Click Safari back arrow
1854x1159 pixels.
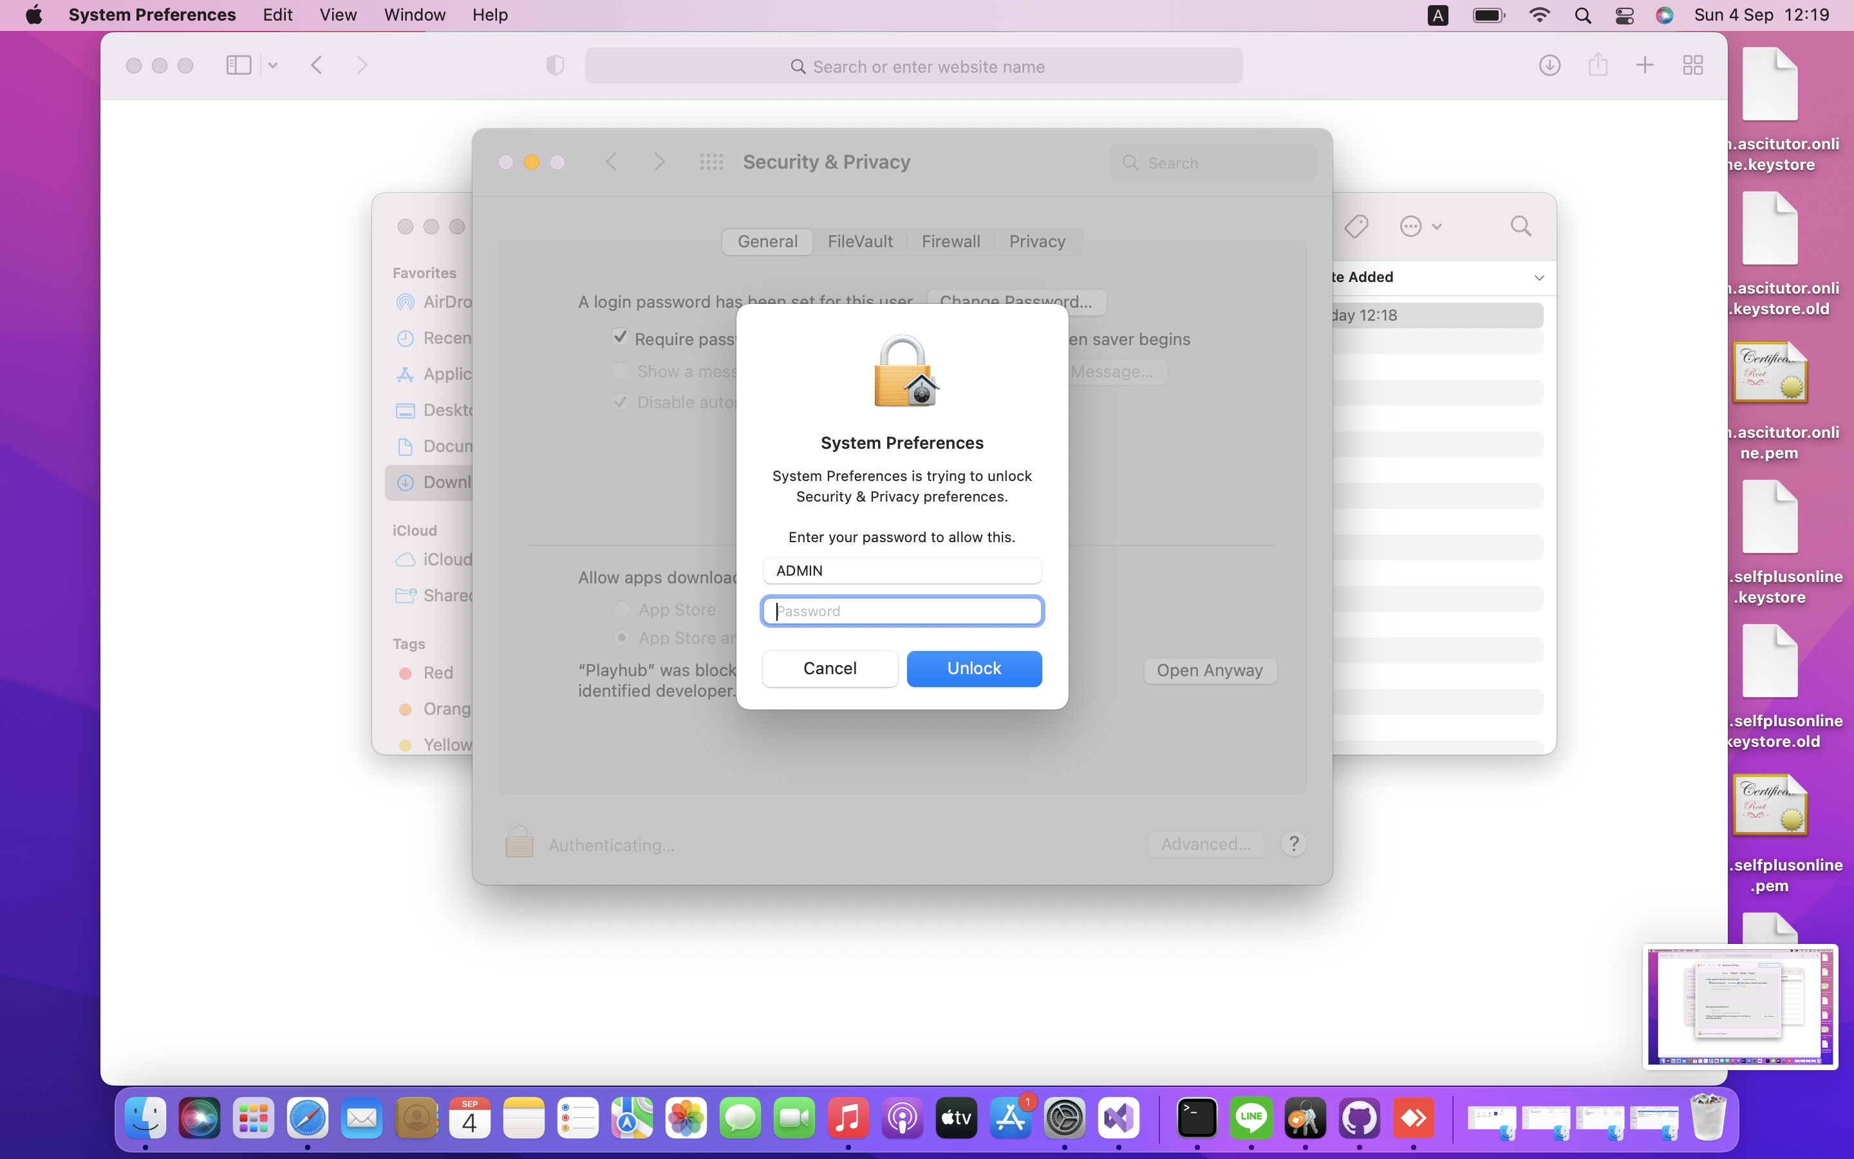click(317, 65)
